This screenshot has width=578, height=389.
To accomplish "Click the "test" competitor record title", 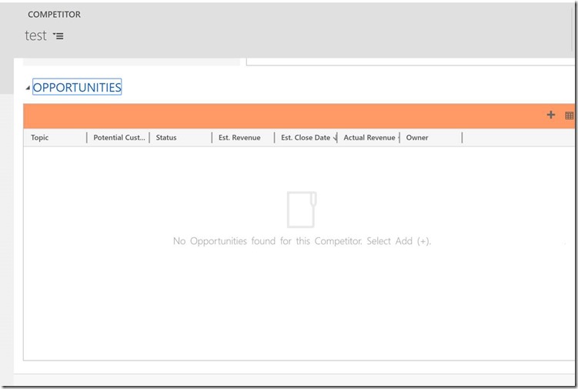I will [x=35, y=35].
